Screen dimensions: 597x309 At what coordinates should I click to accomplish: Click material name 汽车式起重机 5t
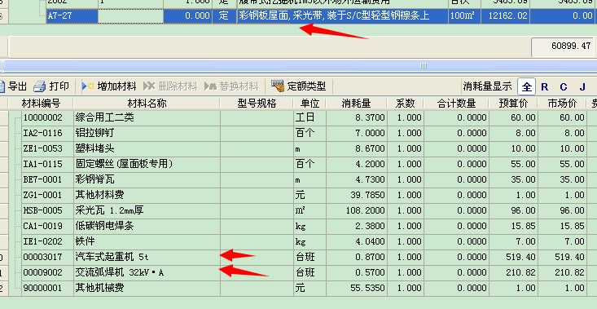(x=112, y=257)
